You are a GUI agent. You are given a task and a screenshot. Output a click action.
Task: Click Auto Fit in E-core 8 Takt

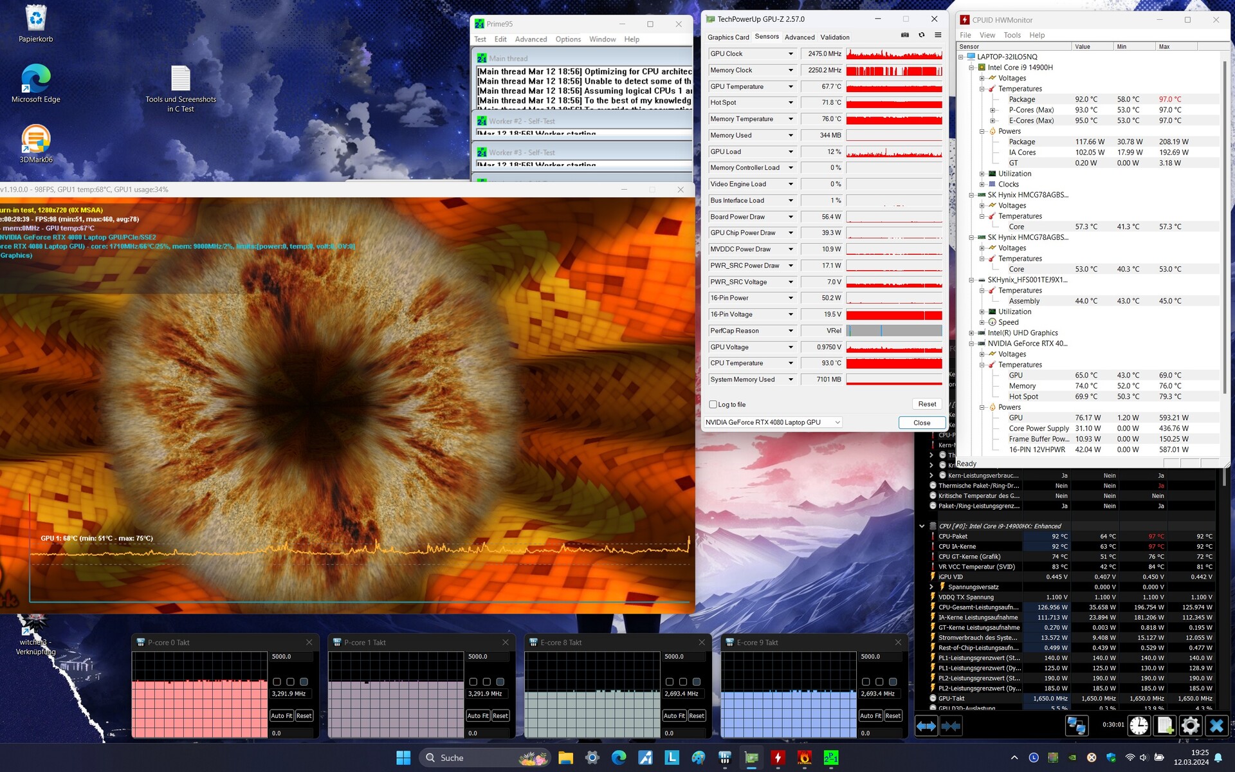(674, 715)
